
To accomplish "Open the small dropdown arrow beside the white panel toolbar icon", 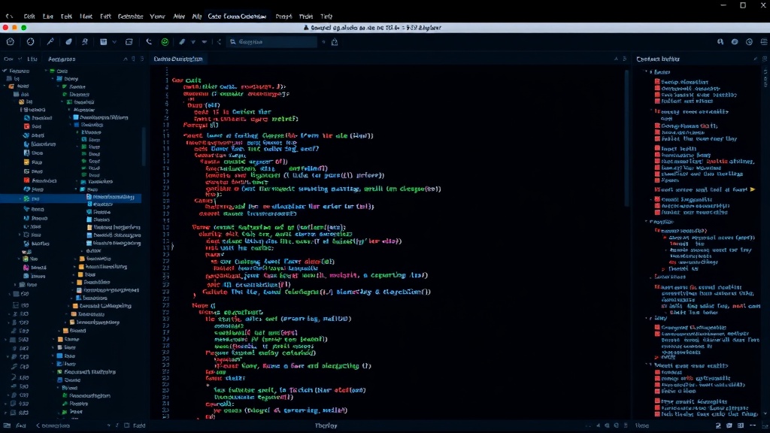I will [114, 42].
